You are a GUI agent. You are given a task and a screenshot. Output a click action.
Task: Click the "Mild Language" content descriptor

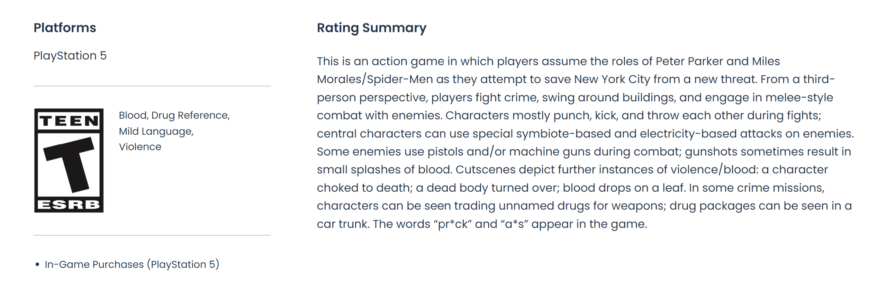coord(156,132)
